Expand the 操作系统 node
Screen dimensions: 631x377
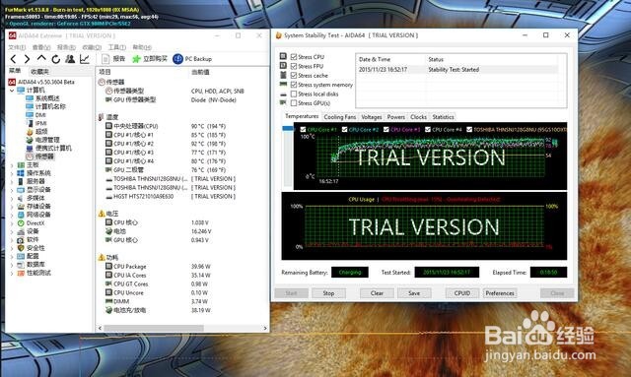[12, 173]
